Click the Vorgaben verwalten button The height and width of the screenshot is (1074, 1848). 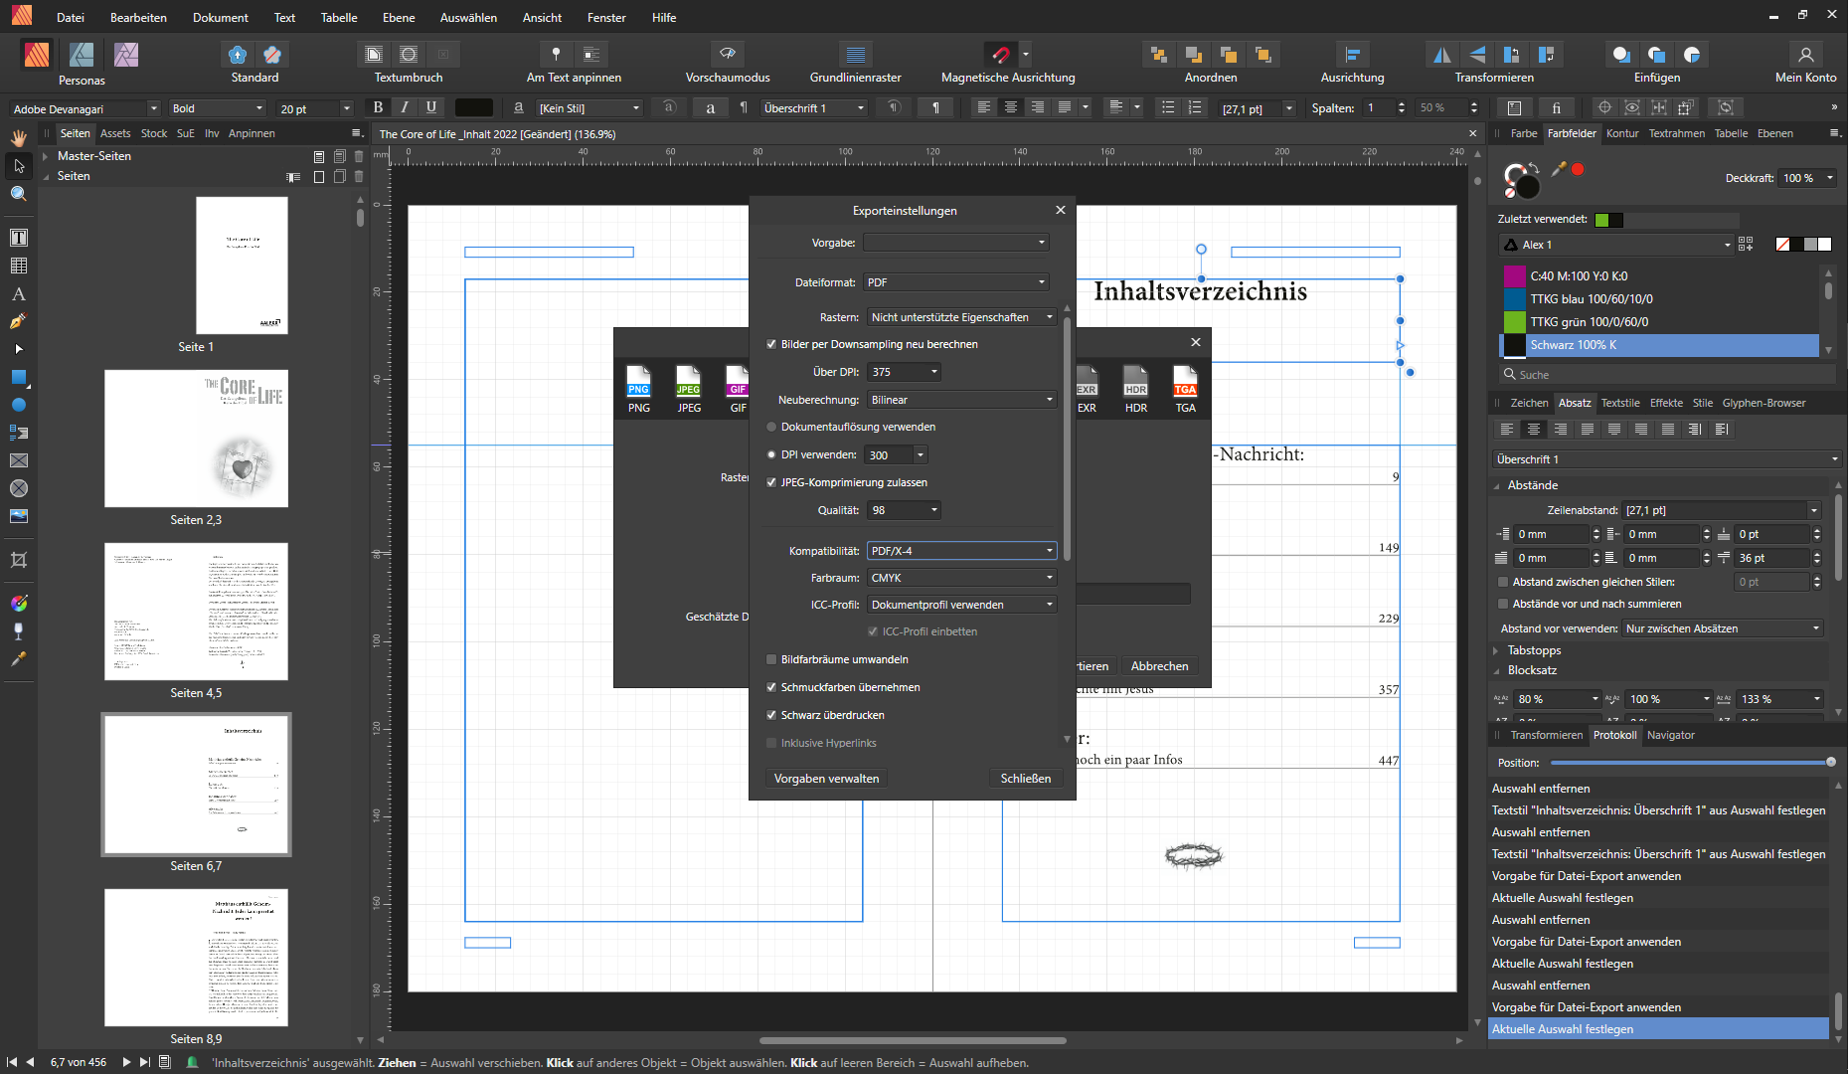[826, 779]
